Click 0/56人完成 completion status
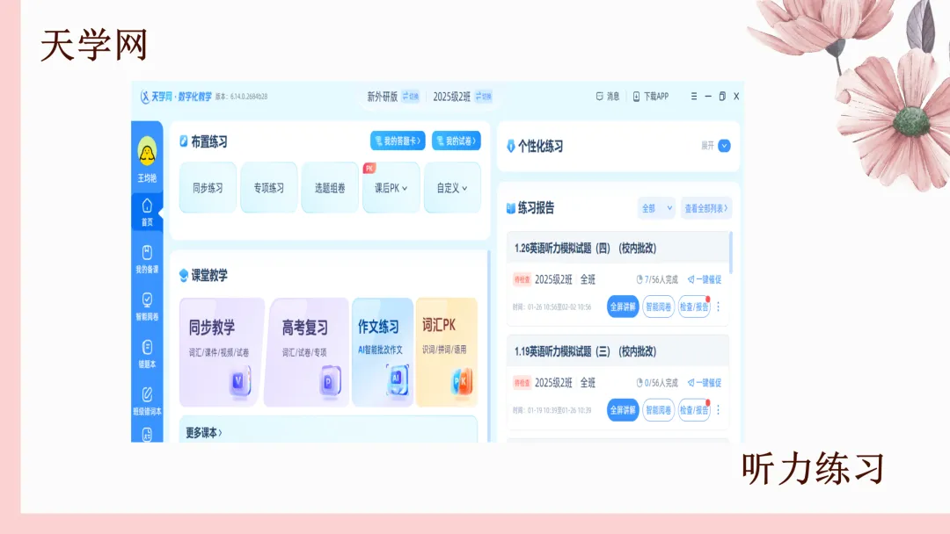The width and height of the screenshot is (950, 534). click(x=657, y=383)
